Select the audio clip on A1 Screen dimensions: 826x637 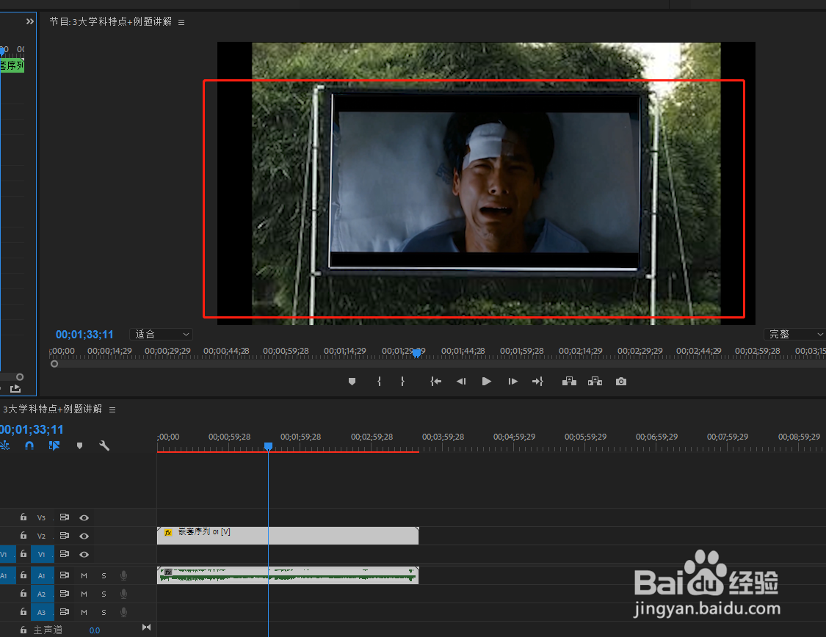click(288, 575)
